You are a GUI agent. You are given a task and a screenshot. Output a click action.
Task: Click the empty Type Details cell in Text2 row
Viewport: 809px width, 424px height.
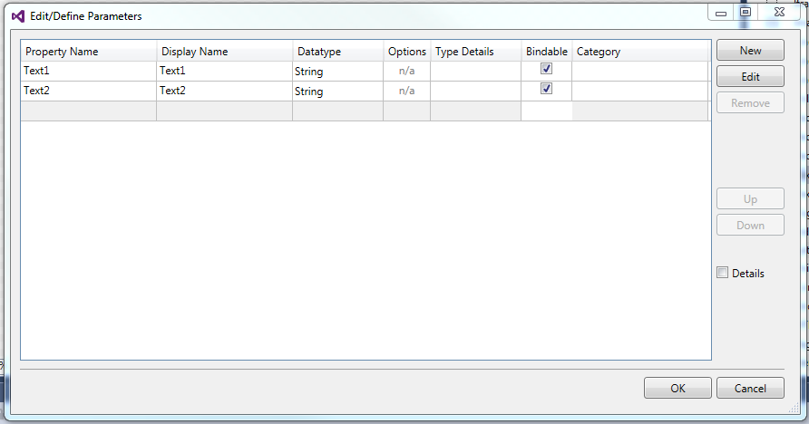pos(476,92)
